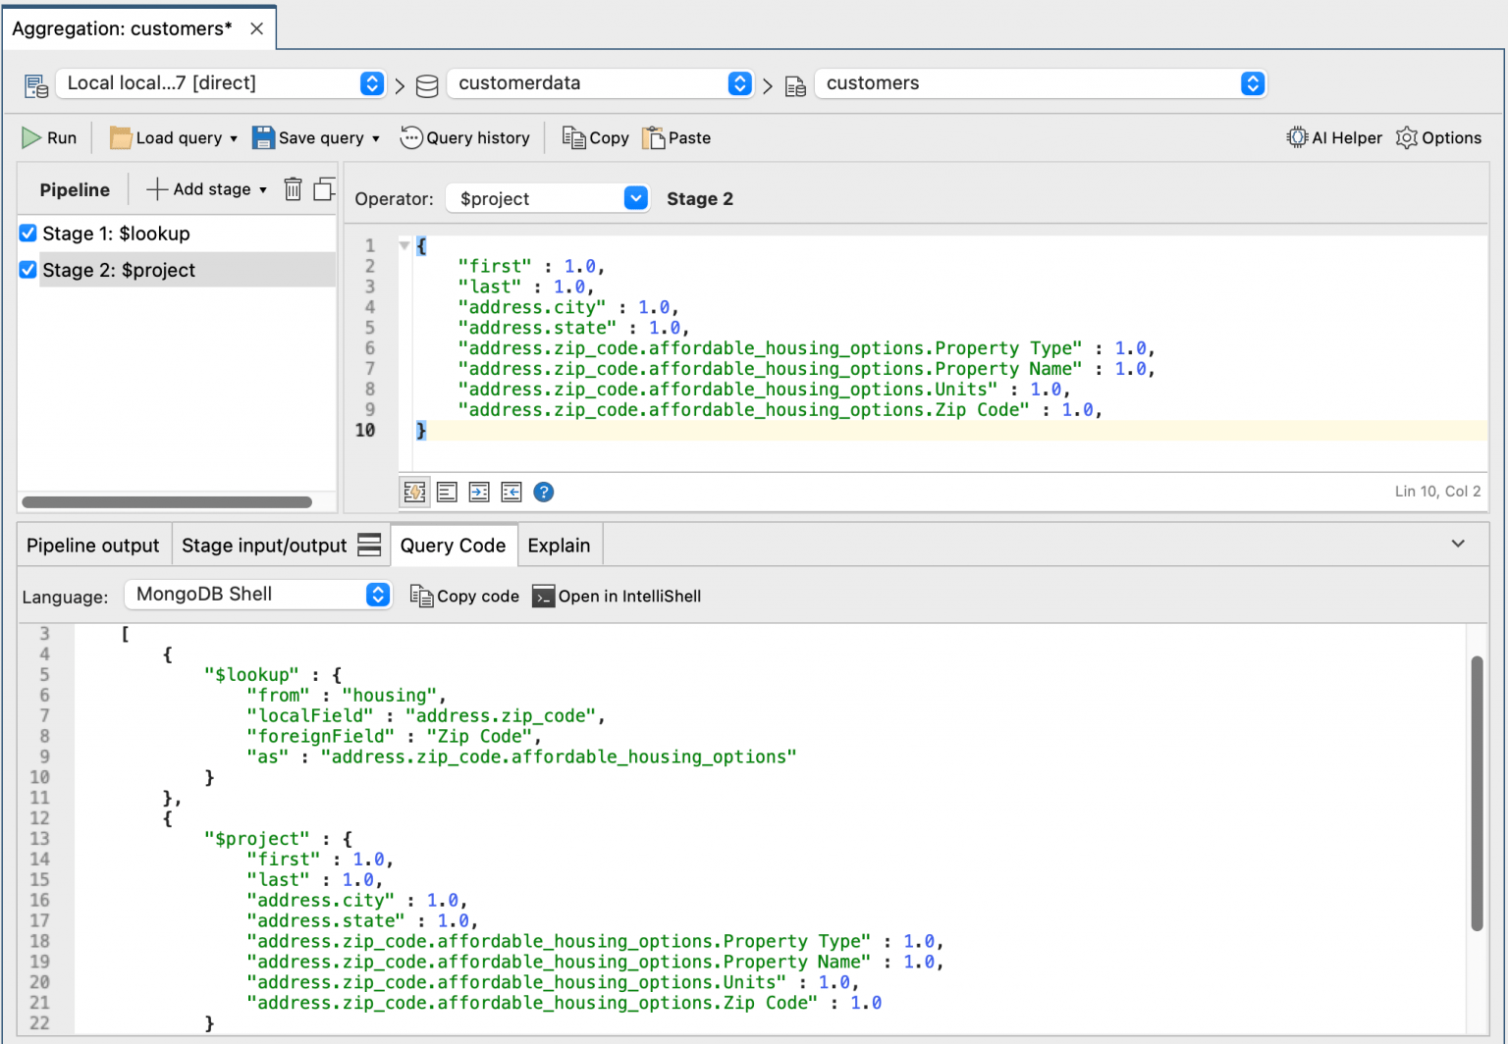Uncheck Stage 2: $project
The image size is (1508, 1044).
point(27,270)
